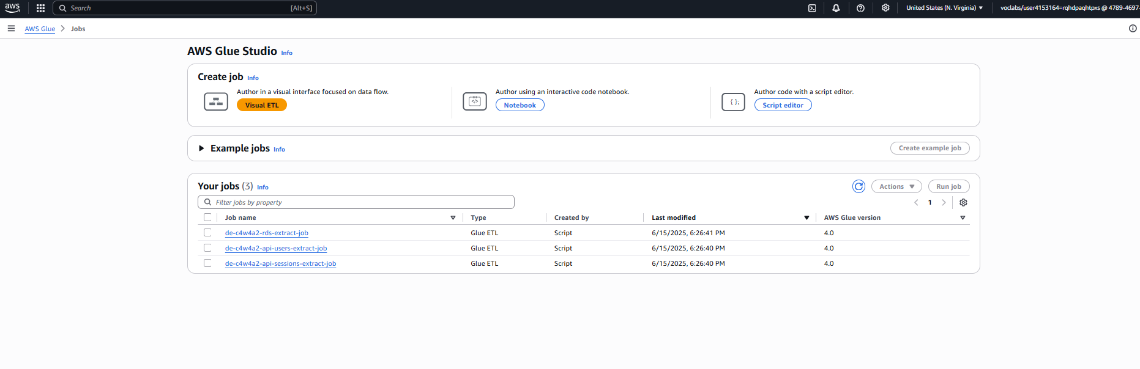
Task: Focus the Filter jobs by property field
Action: (356, 202)
